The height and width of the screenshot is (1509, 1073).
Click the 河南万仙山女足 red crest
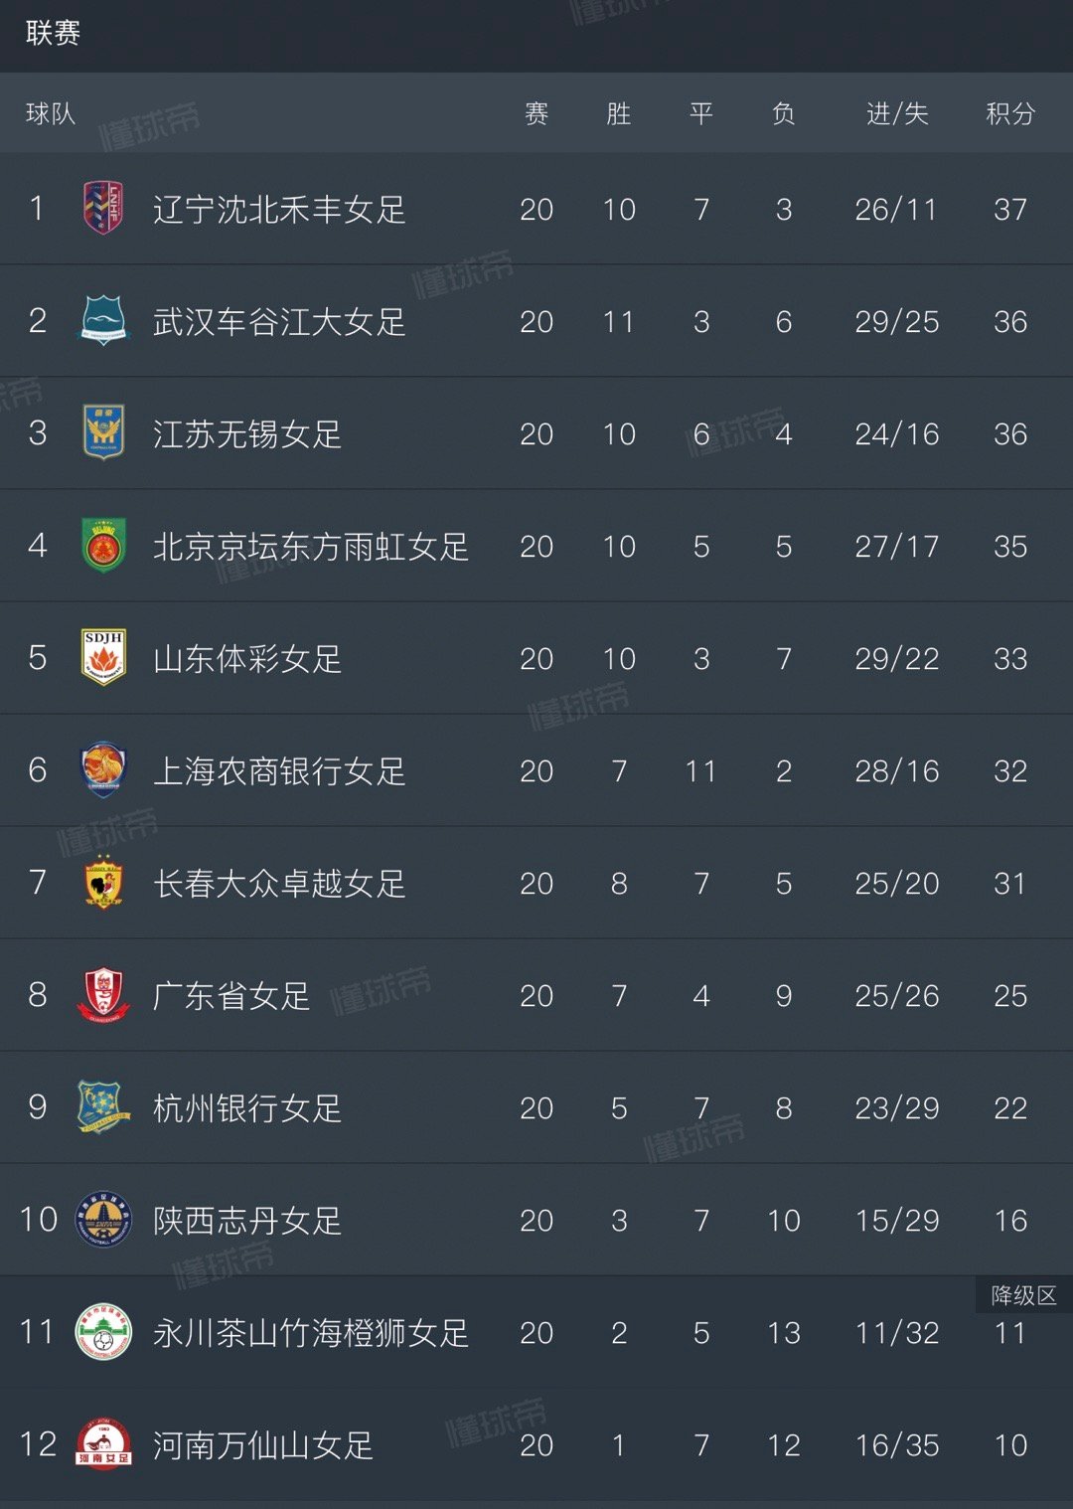103,1443
